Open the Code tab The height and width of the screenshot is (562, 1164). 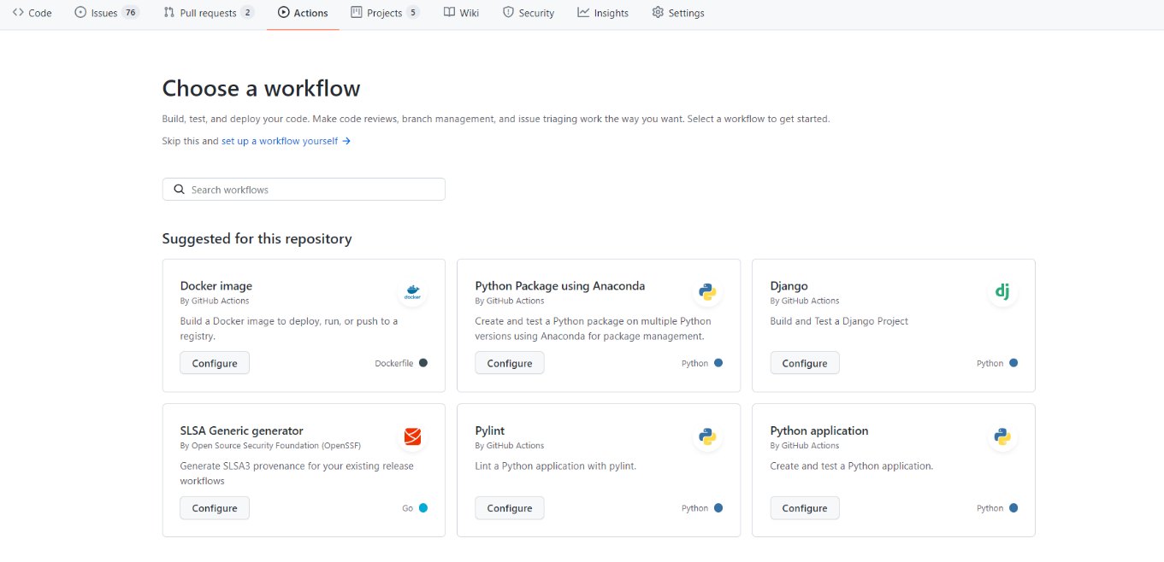(x=32, y=13)
